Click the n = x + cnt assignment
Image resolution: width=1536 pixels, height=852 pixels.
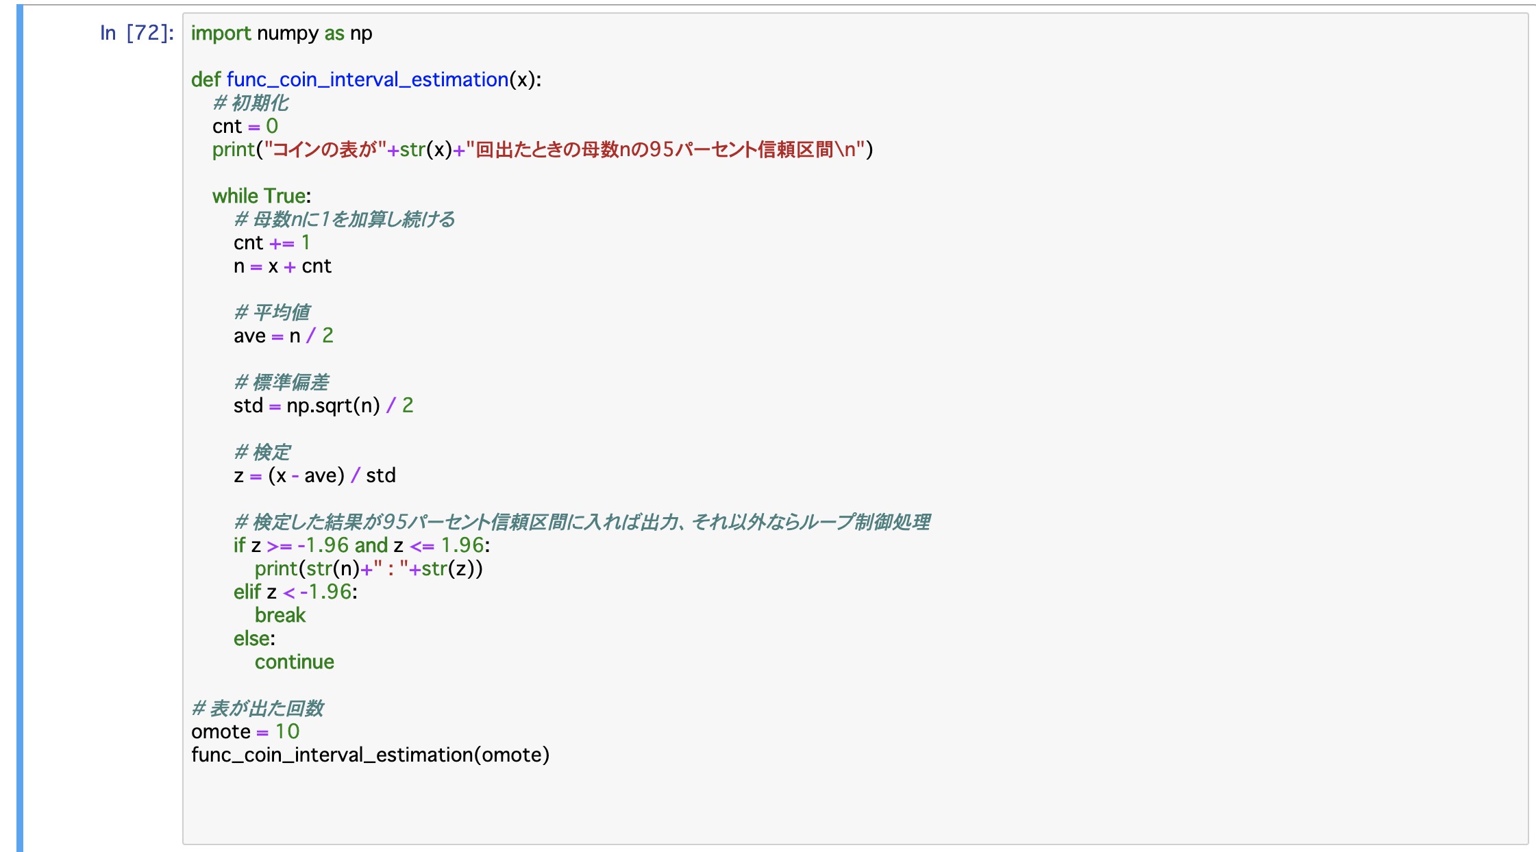pyautogui.click(x=283, y=266)
